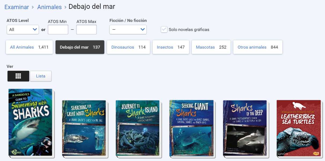
Task: Switch to grid view icon button
Action: 18,76
